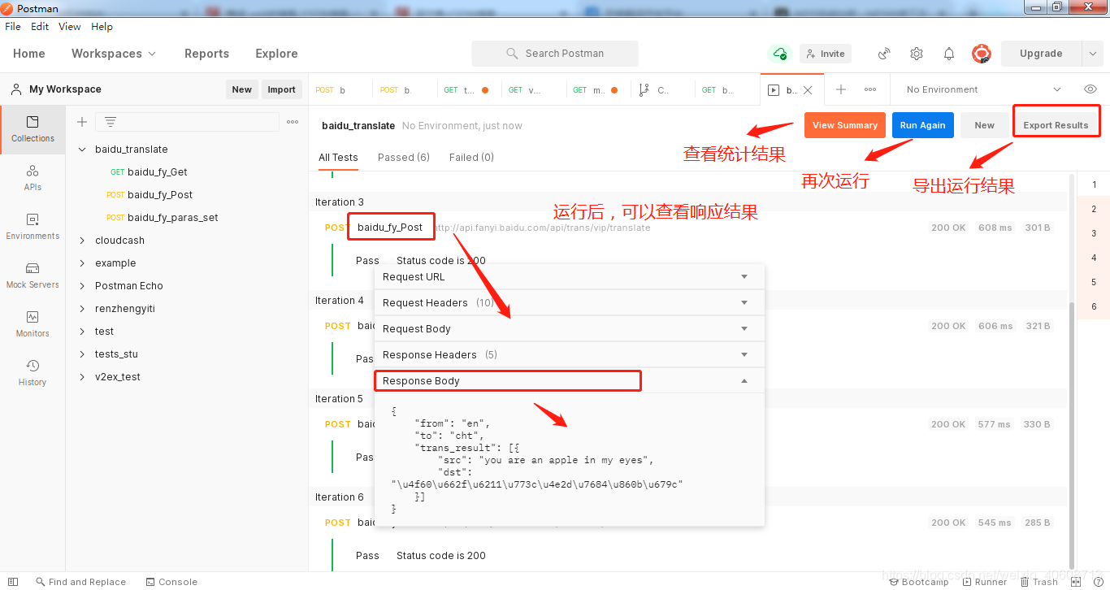The width and height of the screenshot is (1110, 590).
Task: Click the Search Postman field
Action: pos(555,54)
